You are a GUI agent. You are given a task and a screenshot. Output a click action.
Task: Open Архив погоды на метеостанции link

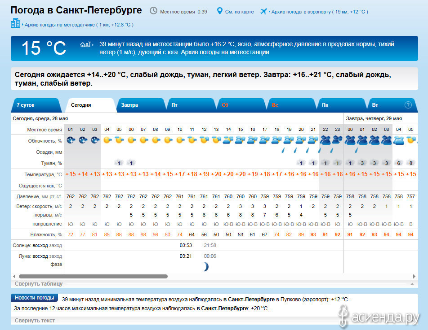click(x=225, y=52)
